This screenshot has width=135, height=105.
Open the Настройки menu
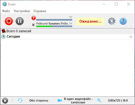pyautogui.click(x=22, y=11)
